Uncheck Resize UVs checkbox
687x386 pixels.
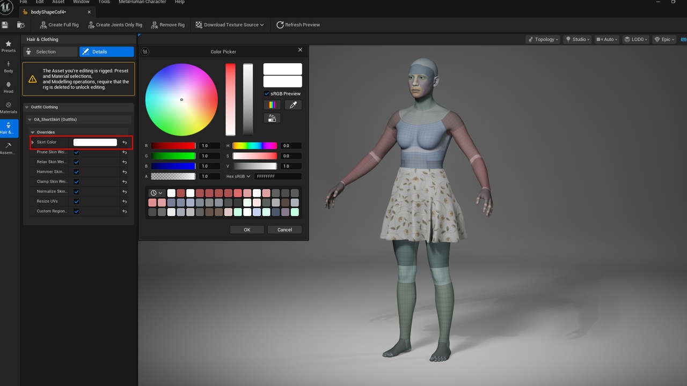pyautogui.click(x=77, y=202)
